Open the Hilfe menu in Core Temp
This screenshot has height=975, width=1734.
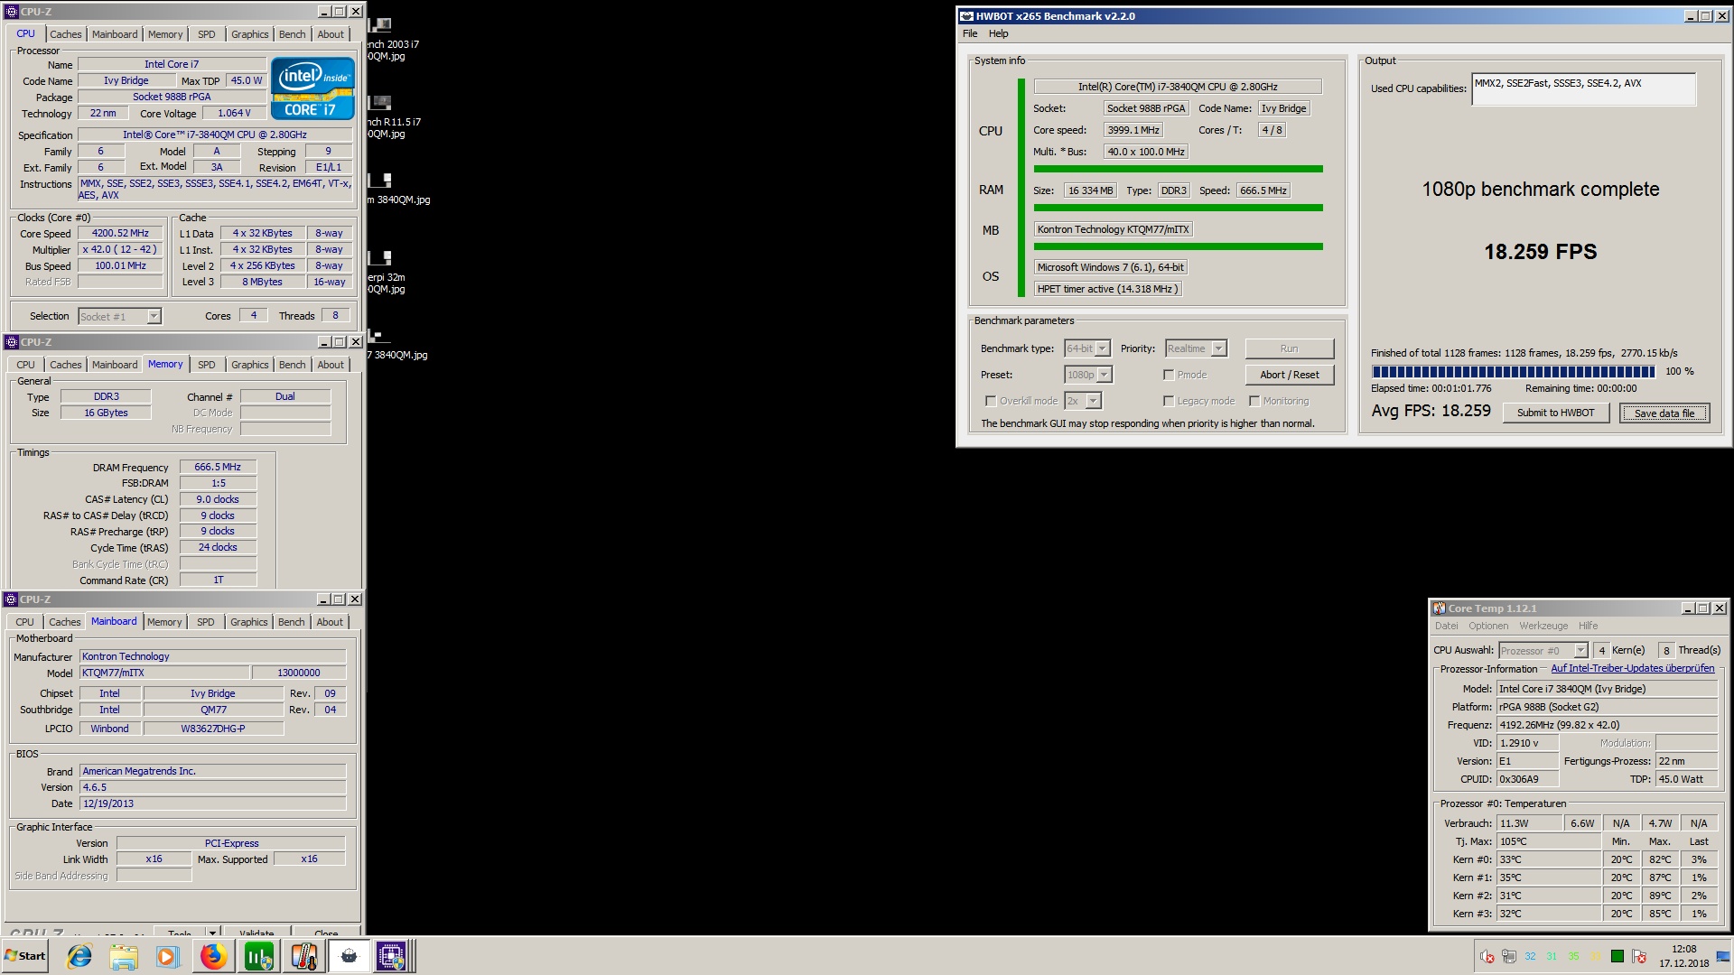[1588, 626]
